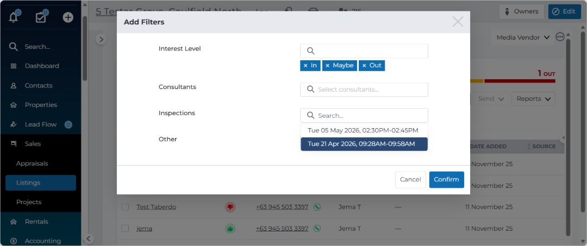Cancel the Add Filters dialog
The width and height of the screenshot is (587, 246).
click(x=410, y=179)
